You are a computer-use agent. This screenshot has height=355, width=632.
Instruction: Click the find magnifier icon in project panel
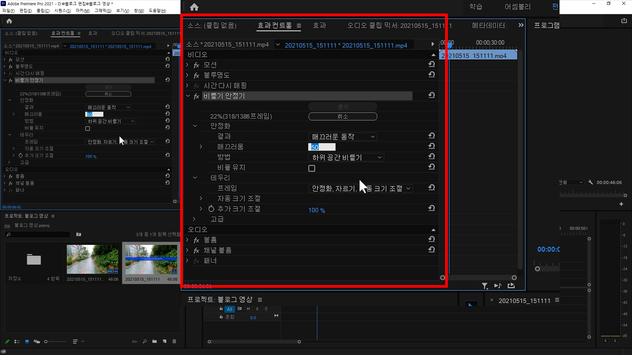[x=145, y=342]
